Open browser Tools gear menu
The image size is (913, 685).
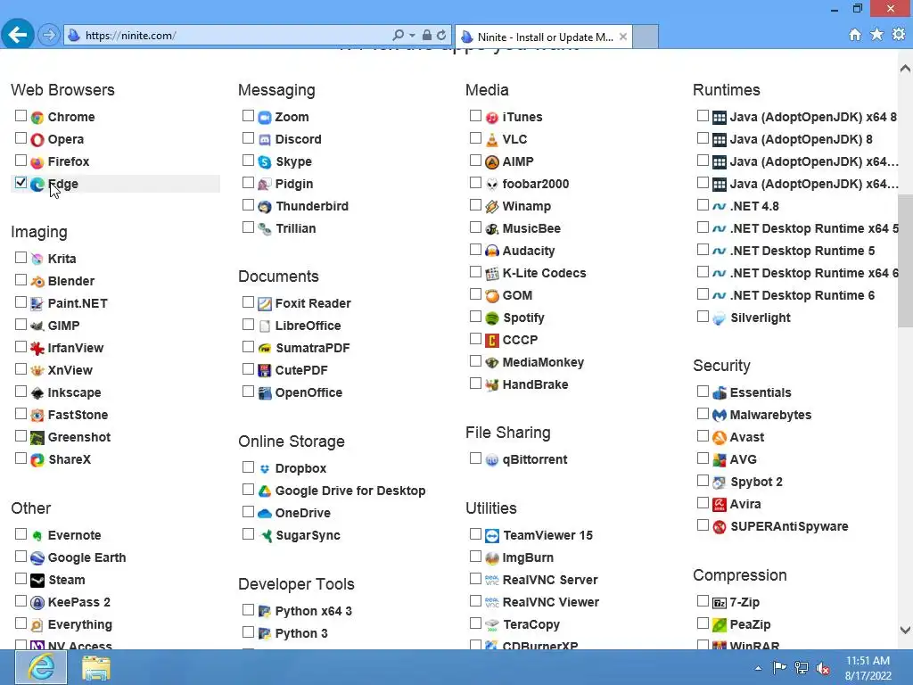coord(899,35)
